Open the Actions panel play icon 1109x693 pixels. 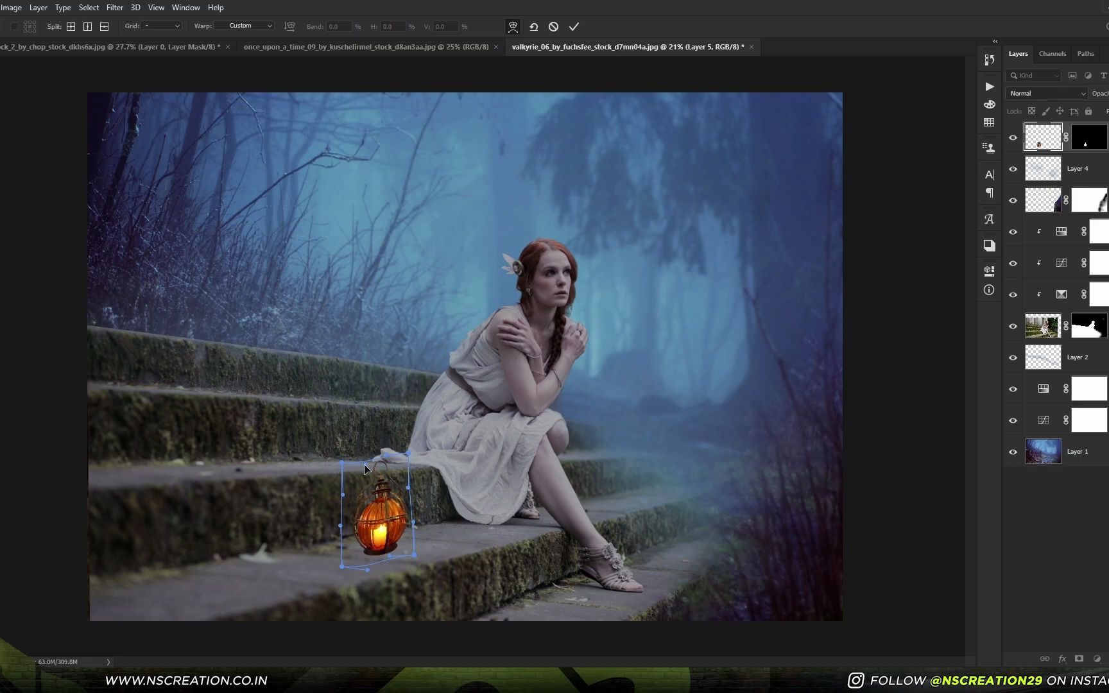point(989,87)
